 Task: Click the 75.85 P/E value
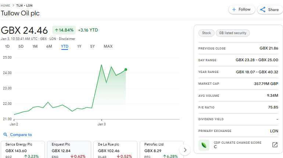tap(273, 107)
